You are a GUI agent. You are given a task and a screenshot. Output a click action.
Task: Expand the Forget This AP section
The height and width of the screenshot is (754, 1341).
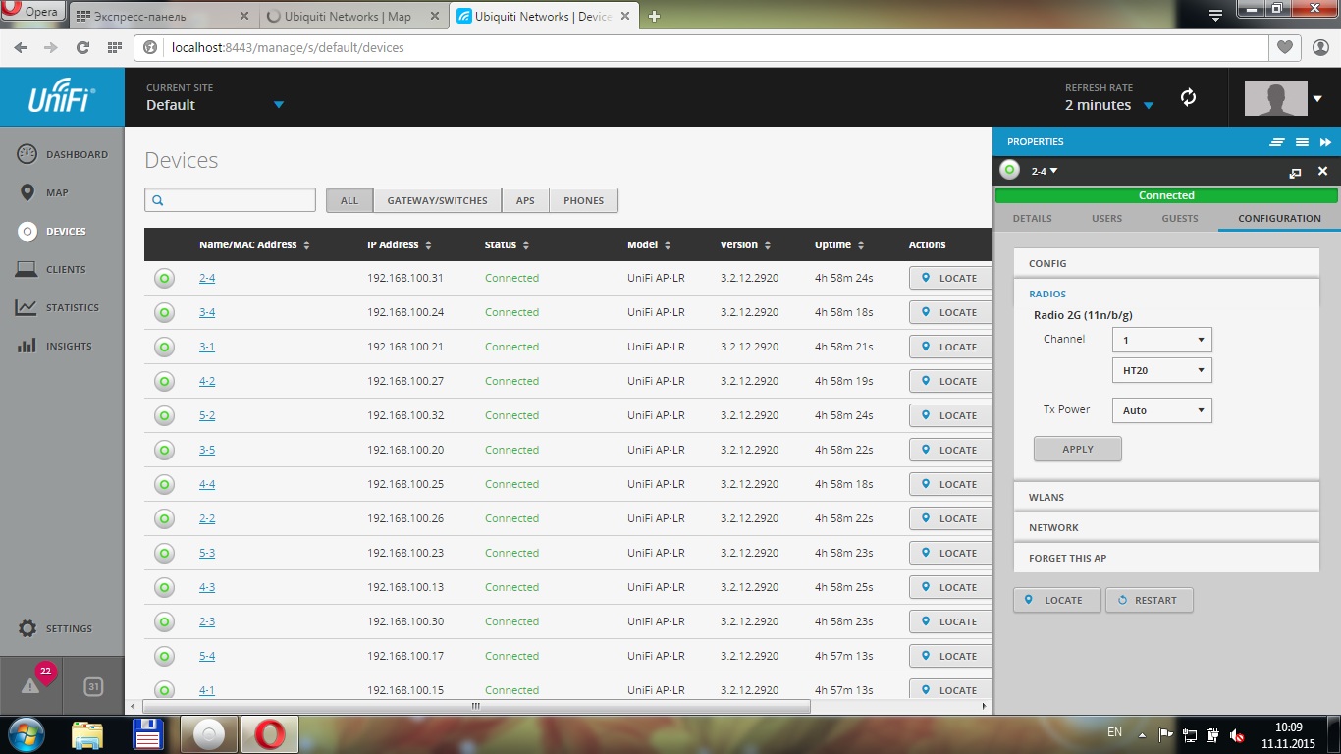[x=1166, y=558]
